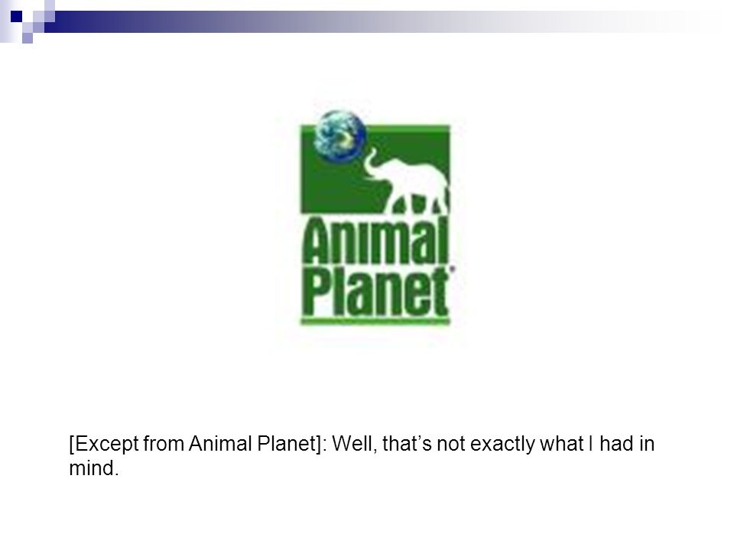Click the blue gradient header bar

coord(375,21)
